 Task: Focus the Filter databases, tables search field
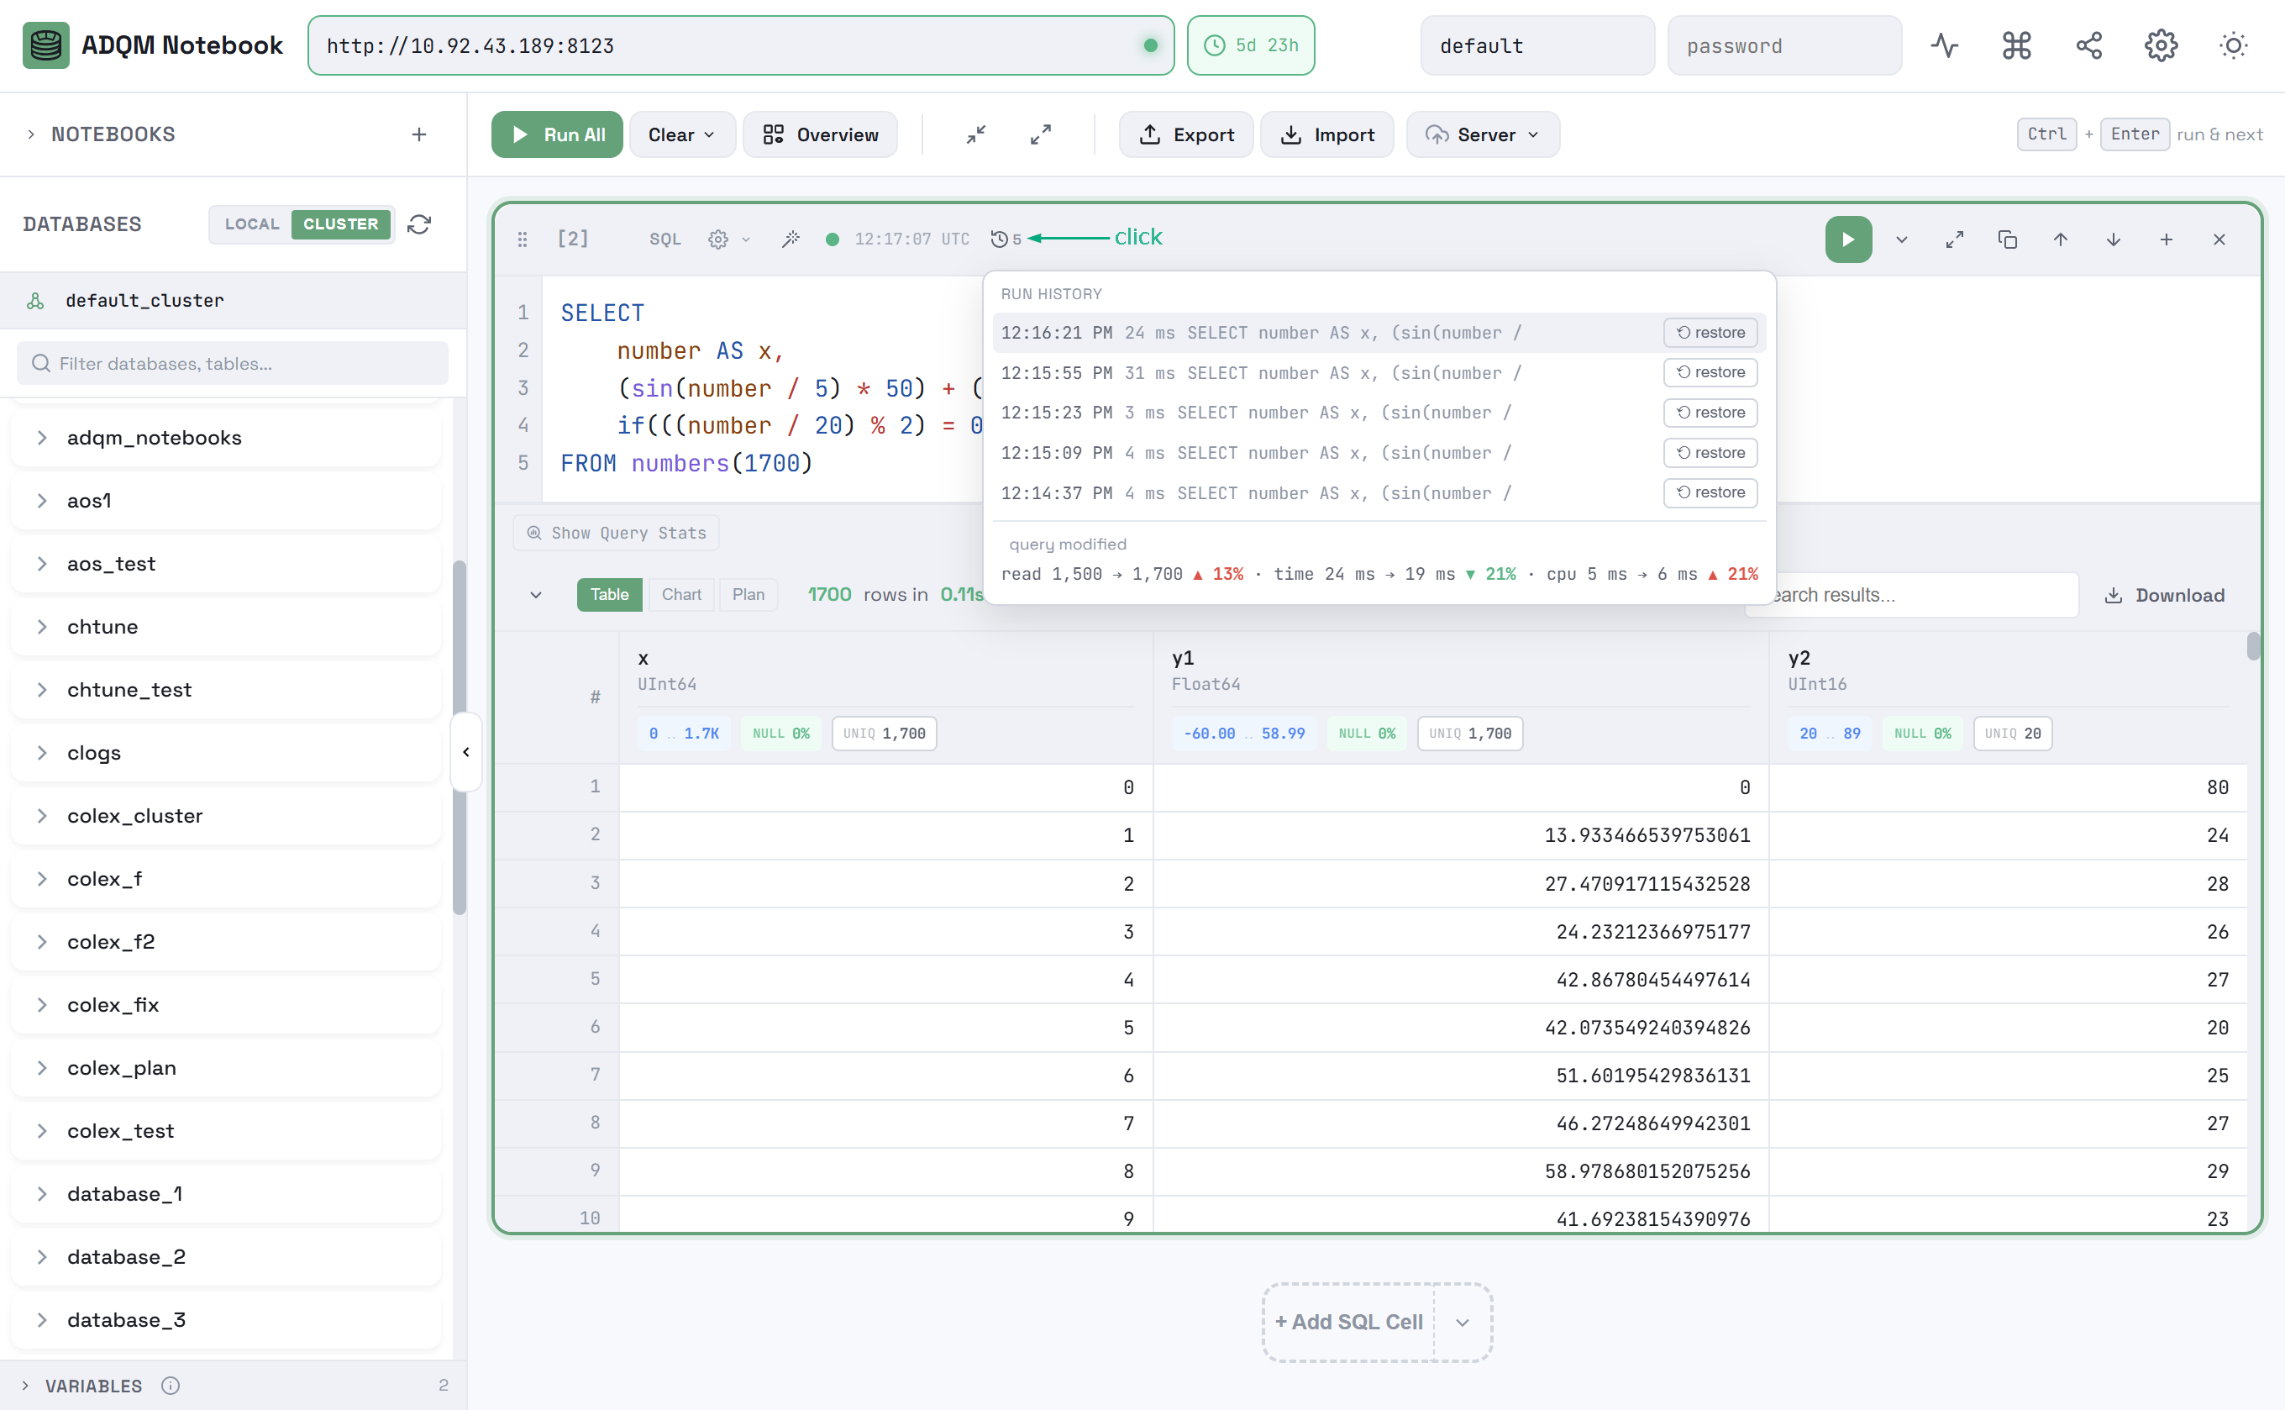232,363
